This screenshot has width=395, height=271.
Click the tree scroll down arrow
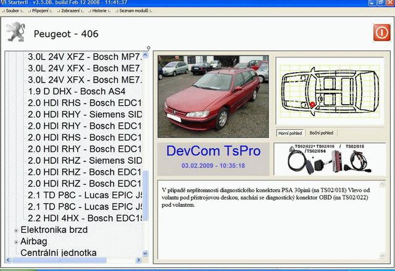[146, 254]
